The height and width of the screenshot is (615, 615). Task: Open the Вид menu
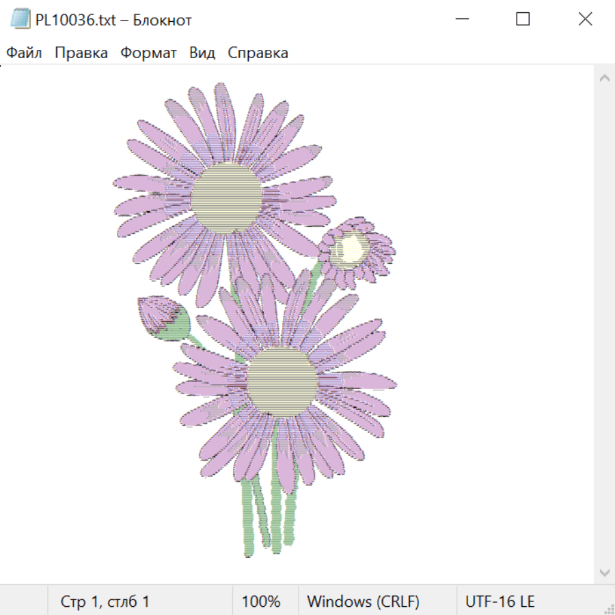click(202, 53)
